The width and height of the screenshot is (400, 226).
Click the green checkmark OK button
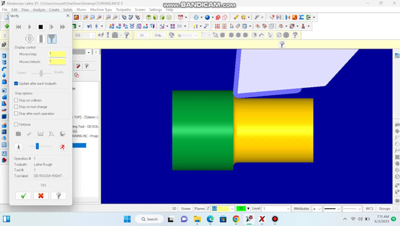pyautogui.click(x=23, y=196)
